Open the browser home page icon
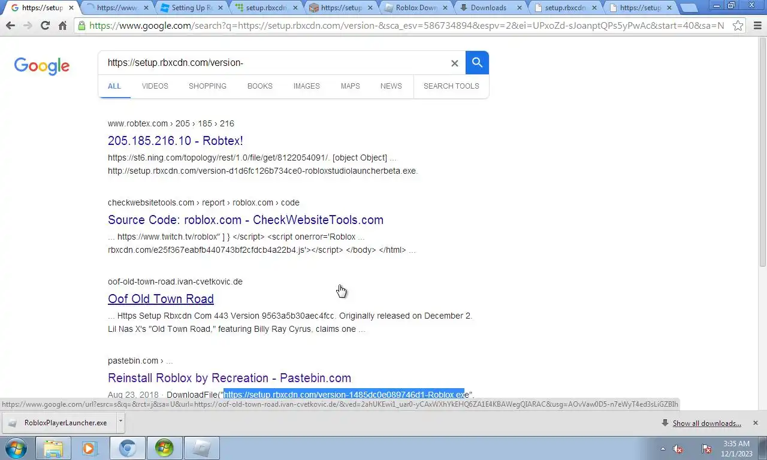The height and width of the screenshot is (460, 767). point(62,26)
